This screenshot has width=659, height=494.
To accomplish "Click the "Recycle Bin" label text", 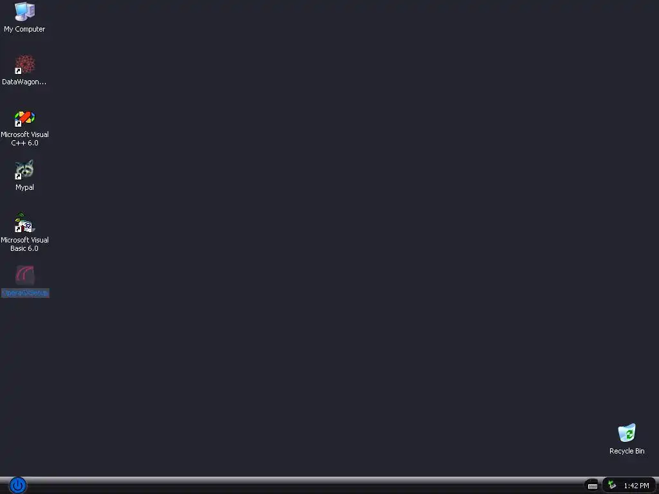I will pos(627,451).
